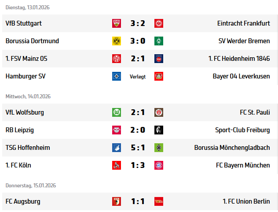This screenshot has height=212, width=278.
Task: Click the Verlegt status of Hamburg match
Action: [138, 77]
